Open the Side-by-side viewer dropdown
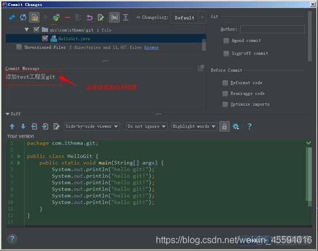 [x=91, y=127]
